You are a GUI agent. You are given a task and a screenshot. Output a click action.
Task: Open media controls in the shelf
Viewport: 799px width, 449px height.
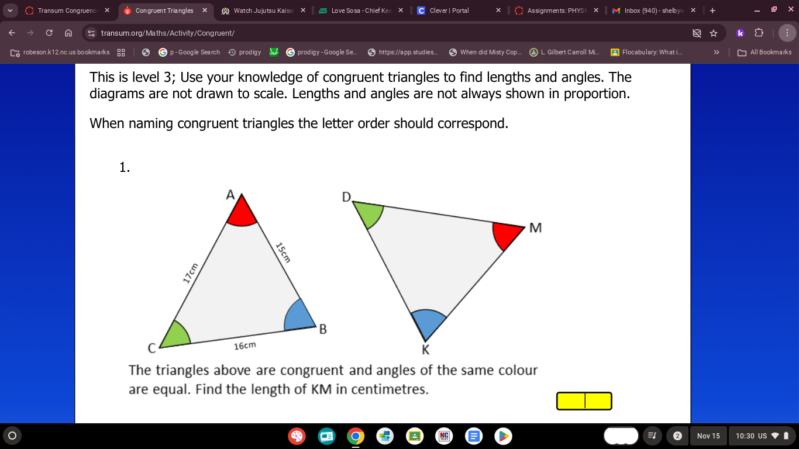pyautogui.click(x=653, y=436)
